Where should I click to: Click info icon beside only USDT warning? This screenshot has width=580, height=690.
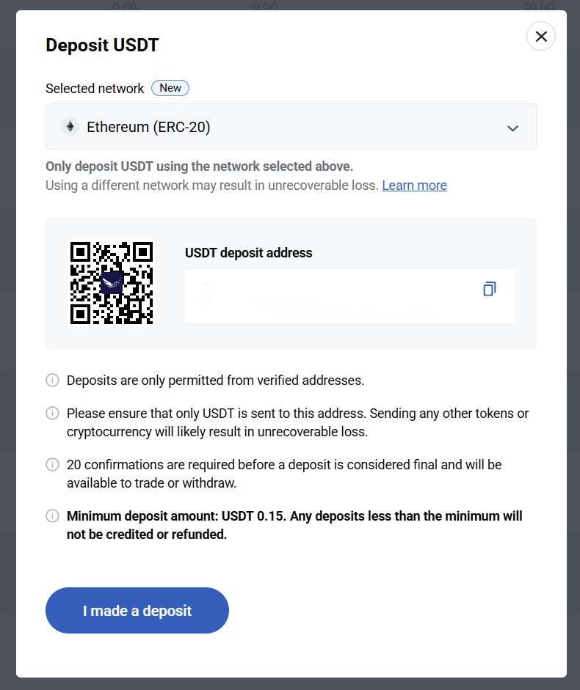pyautogui.click(x=52, y=414)
